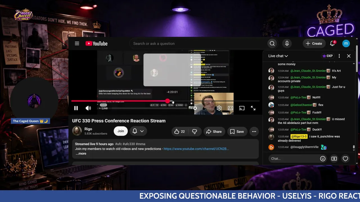The height and width of the screenshot is (202, 360).
Task: Dislike this video
Action: [x=194, y=132]
